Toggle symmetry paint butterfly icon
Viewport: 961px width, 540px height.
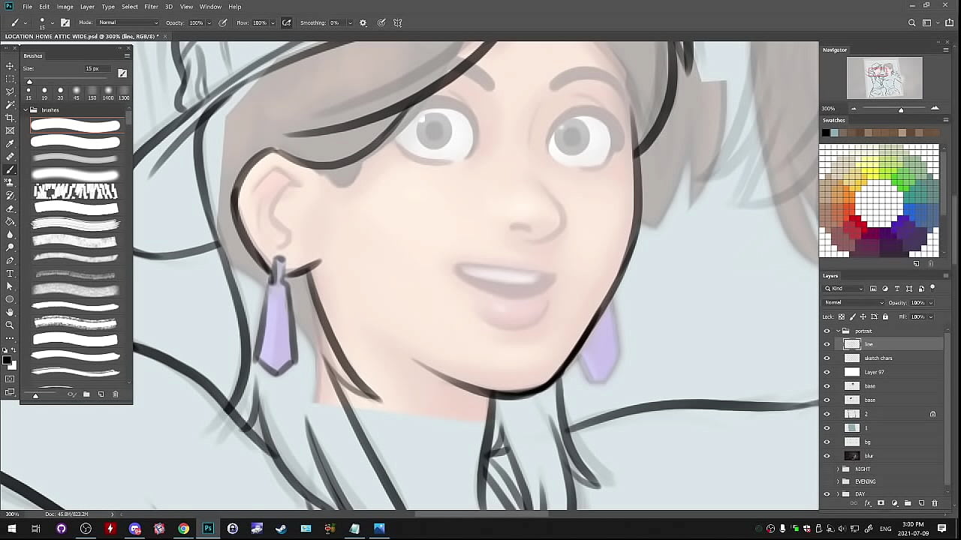coord(398,22)
